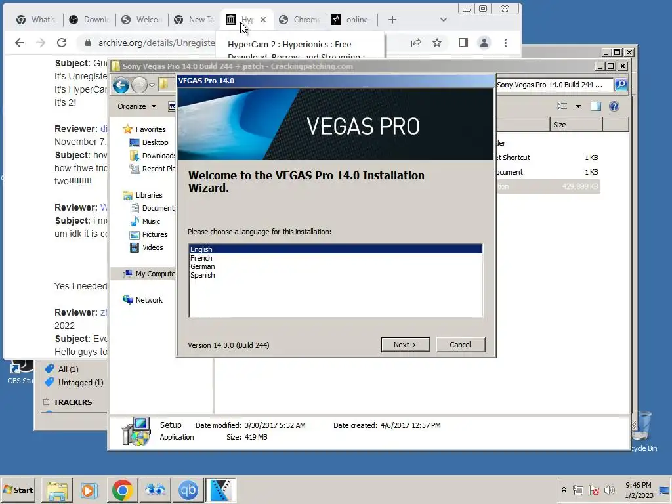This screenshot has width=672, height=504.
Task: Open OBS Studio desktop shortcut
Action: click(x=19, y=372)
